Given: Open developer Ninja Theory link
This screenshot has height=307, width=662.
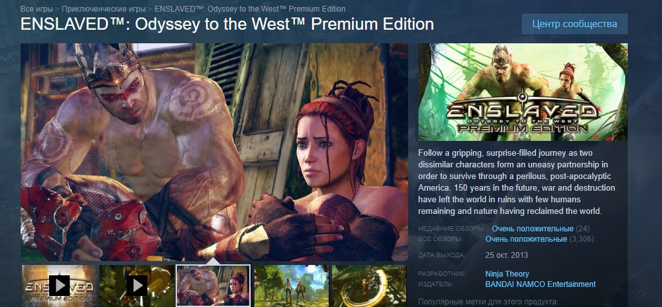Looking at the screenshot, I should click(x=507, y=273).
